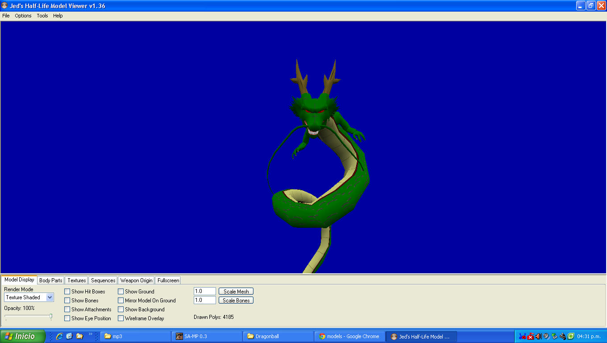Click the dark device tray icon

coord(562,336)
